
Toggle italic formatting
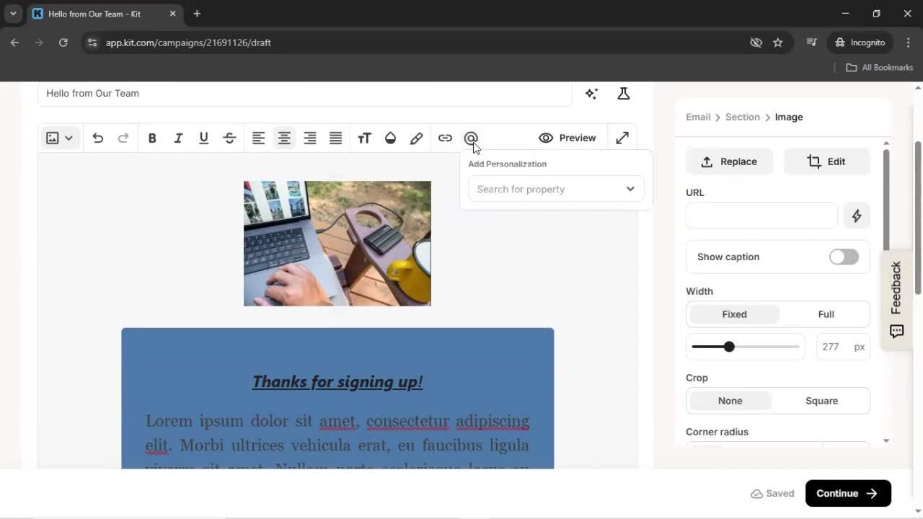[x=178, y=138]
